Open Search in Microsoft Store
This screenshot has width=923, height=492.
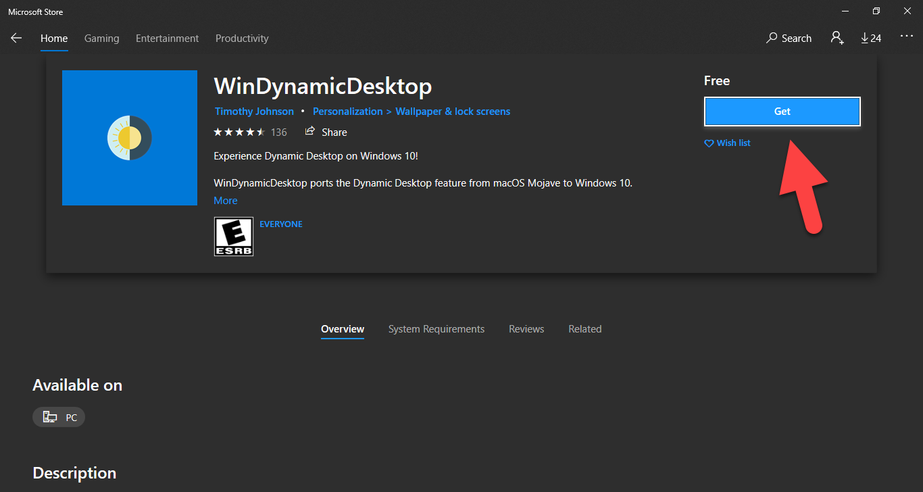[789, 38]
